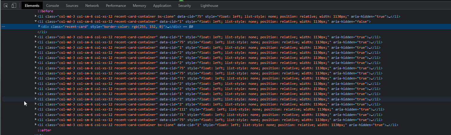
Task: Open the Memory tab
Action: point(139,6)
